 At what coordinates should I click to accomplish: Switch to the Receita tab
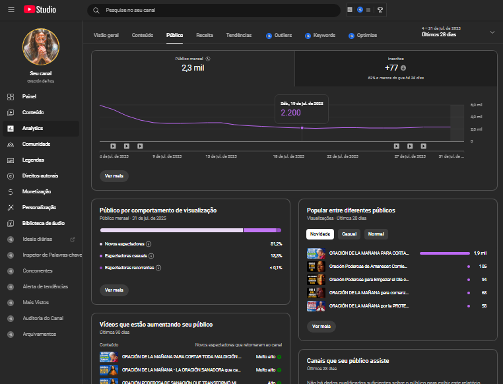[x=205, y=35]
